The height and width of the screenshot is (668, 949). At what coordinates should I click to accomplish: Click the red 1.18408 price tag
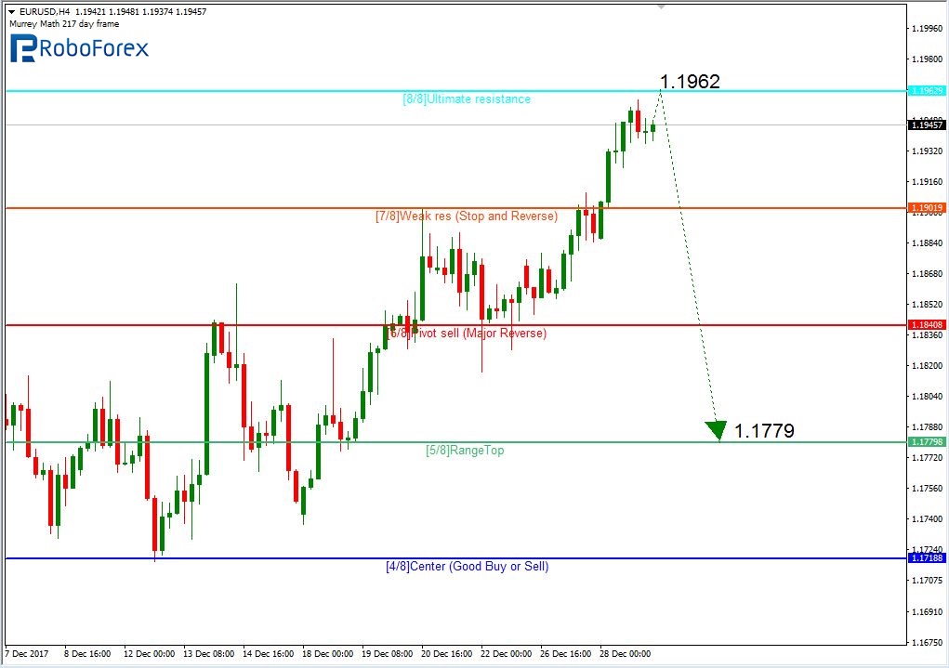click(927, 325)
